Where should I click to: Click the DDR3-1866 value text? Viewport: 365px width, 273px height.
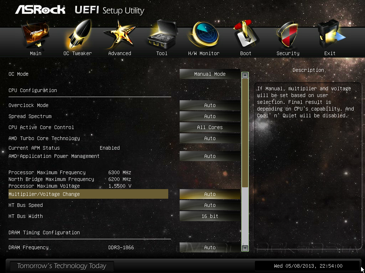point(121,247)
